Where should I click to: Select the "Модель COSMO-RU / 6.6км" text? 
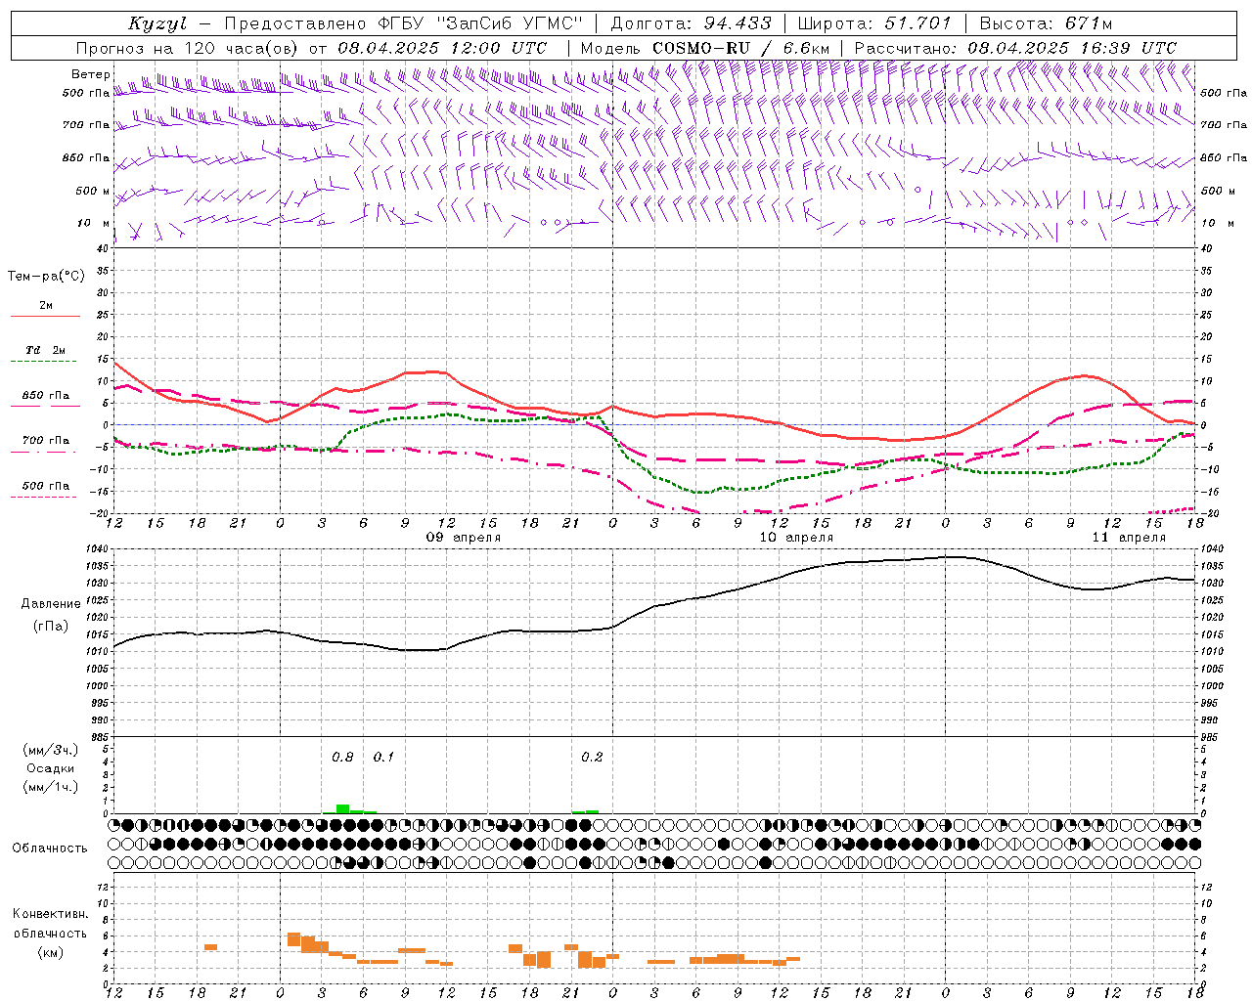tap(705, 48)
